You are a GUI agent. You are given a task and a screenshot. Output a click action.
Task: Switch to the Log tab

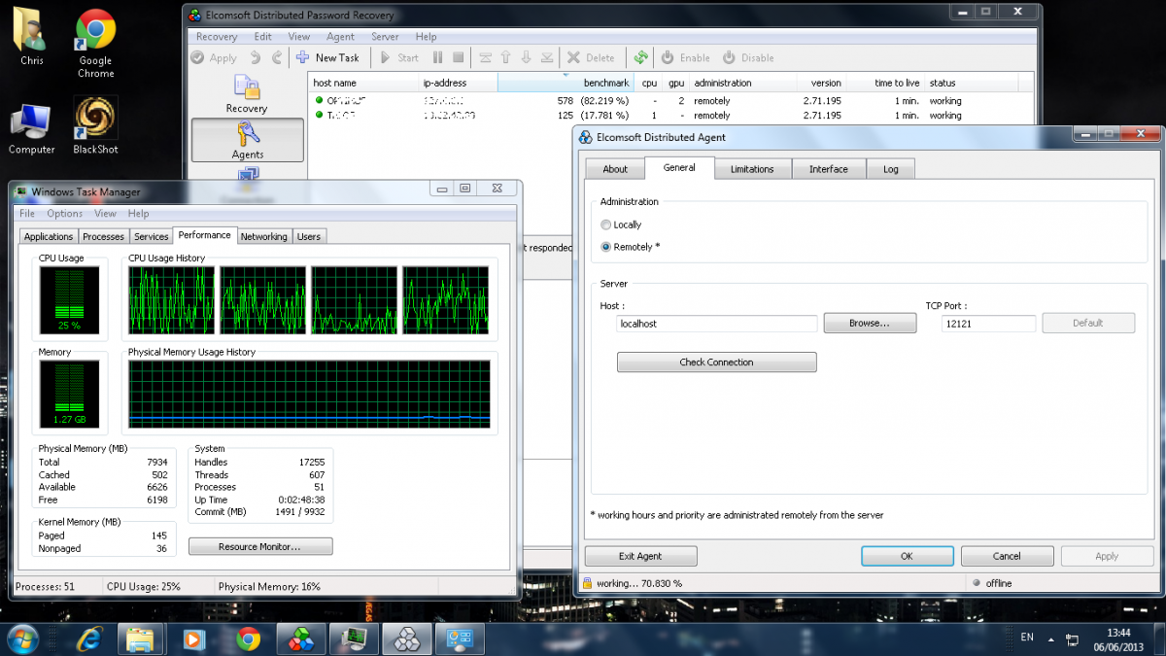(x=890, y=169)
